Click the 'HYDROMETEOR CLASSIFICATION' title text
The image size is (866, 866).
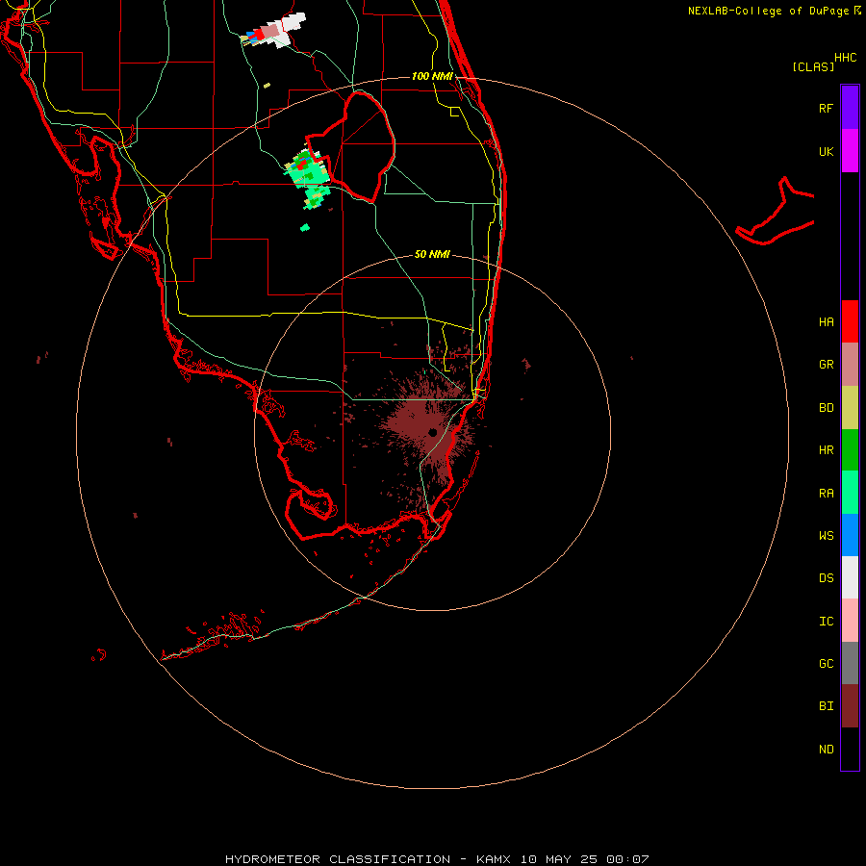click(338, 859)
